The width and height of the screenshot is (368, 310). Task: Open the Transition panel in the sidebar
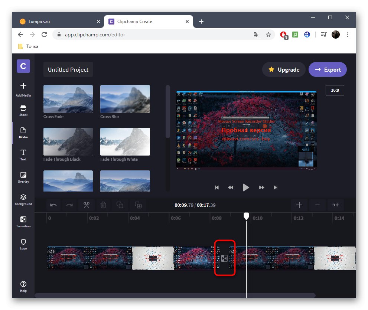click(23, 220)
